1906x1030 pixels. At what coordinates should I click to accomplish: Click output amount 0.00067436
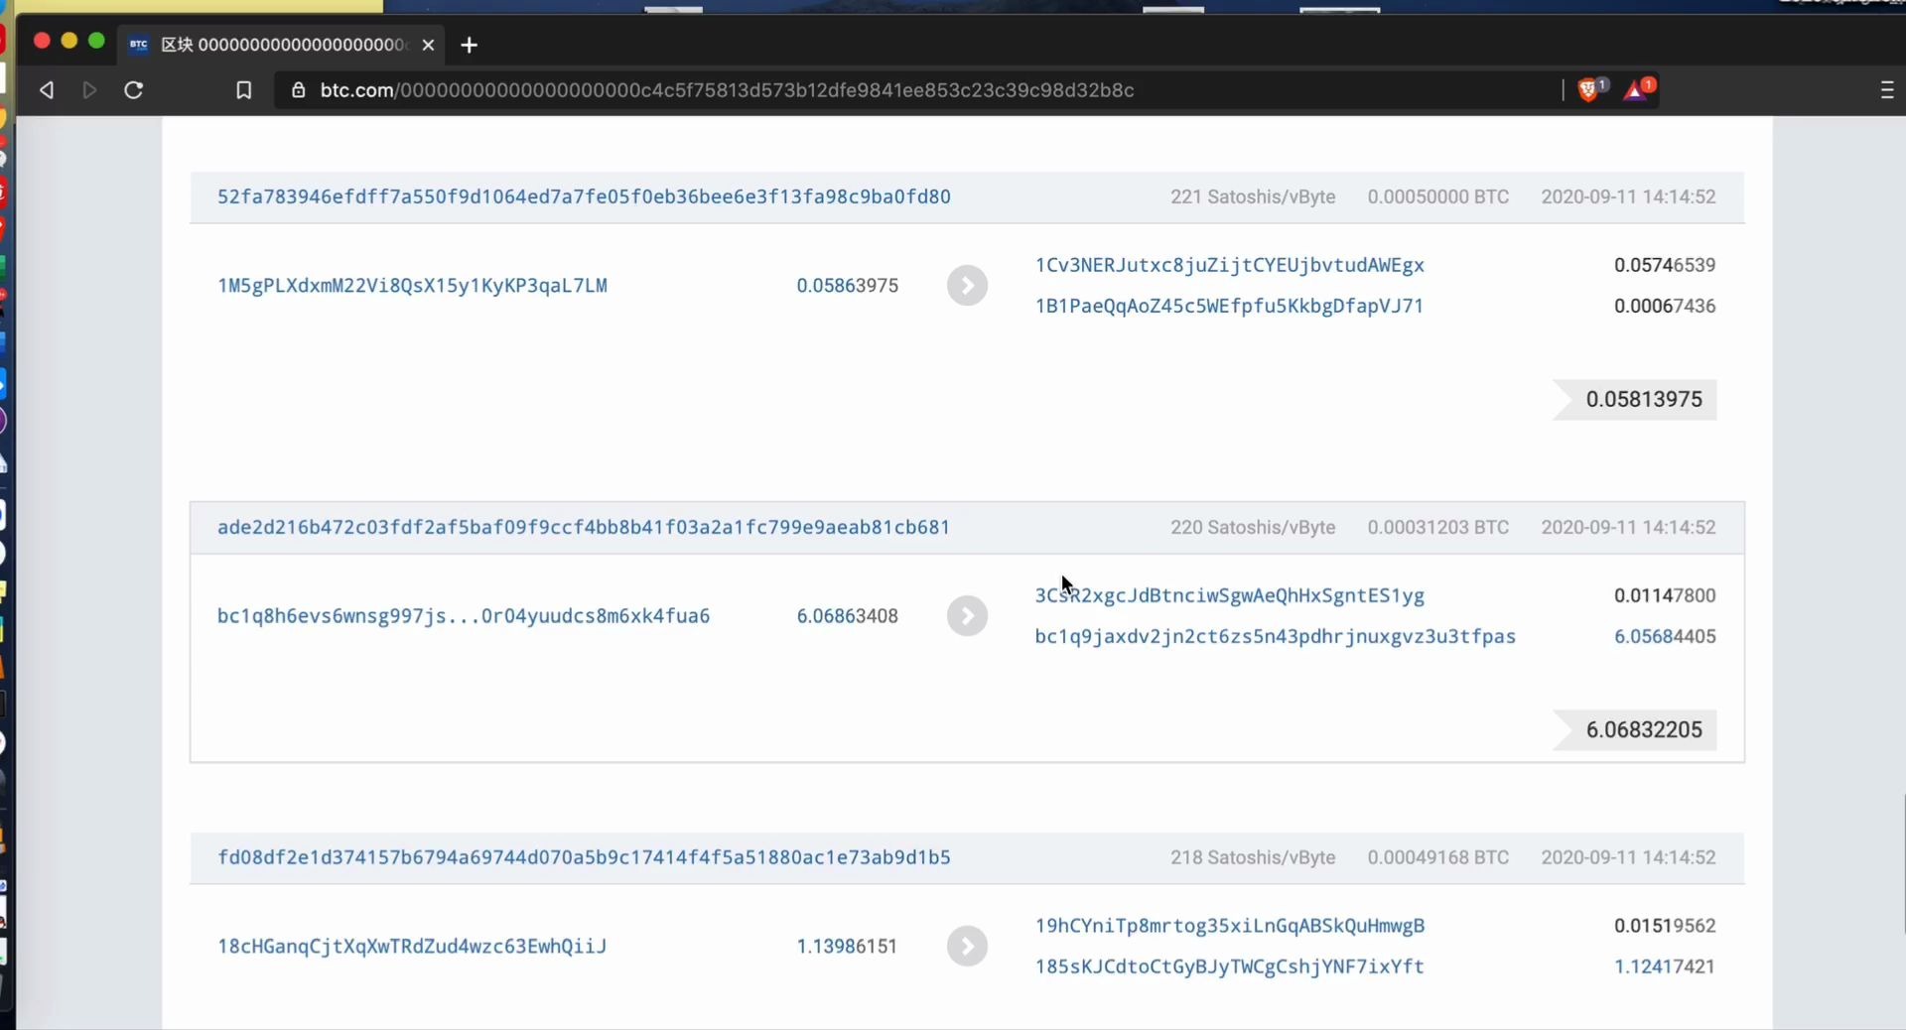1665,306
